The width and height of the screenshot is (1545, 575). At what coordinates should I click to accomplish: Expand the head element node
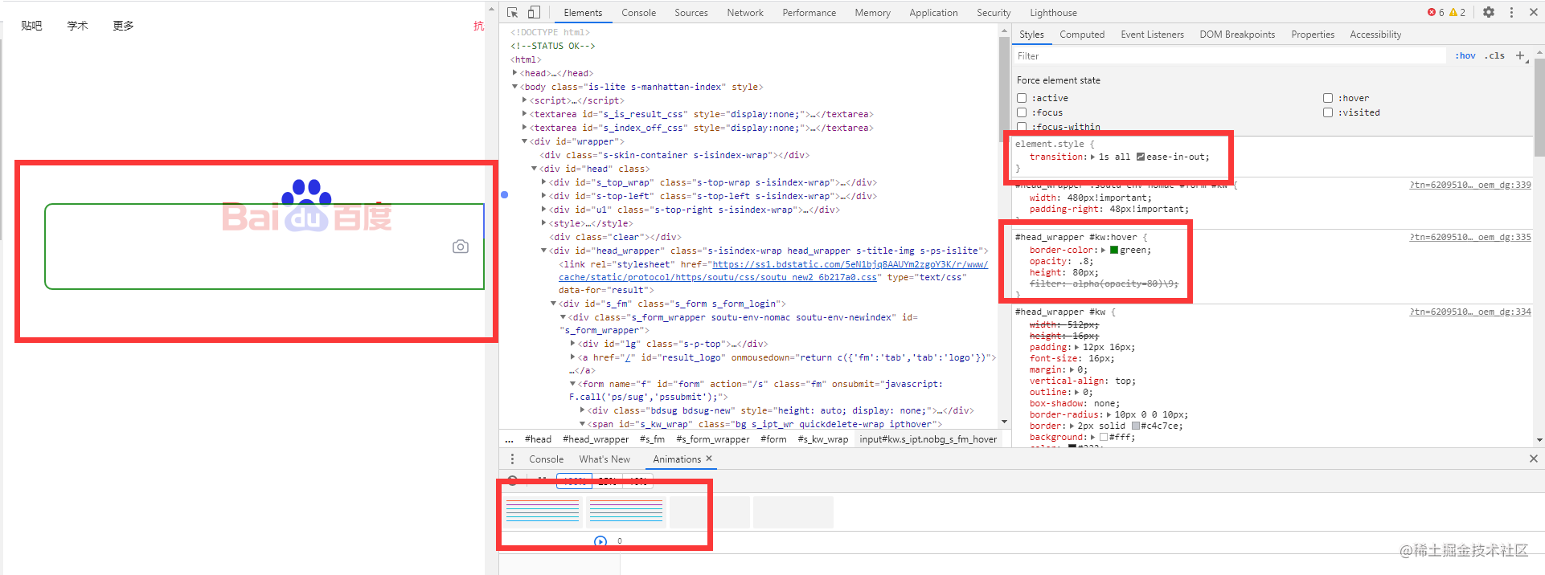click(x=515, y=73)
